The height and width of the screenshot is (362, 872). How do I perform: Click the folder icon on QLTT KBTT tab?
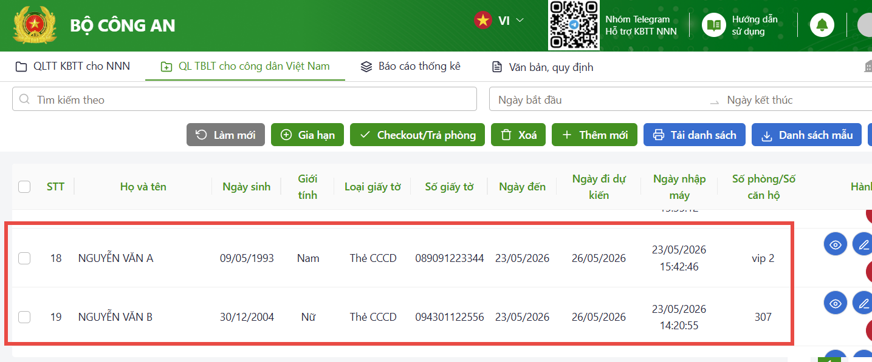click(21, 67)
